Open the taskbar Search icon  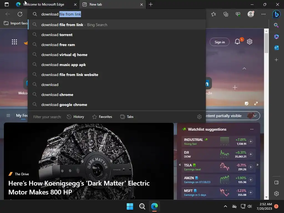pyautogui.click(x=142, y=206)
